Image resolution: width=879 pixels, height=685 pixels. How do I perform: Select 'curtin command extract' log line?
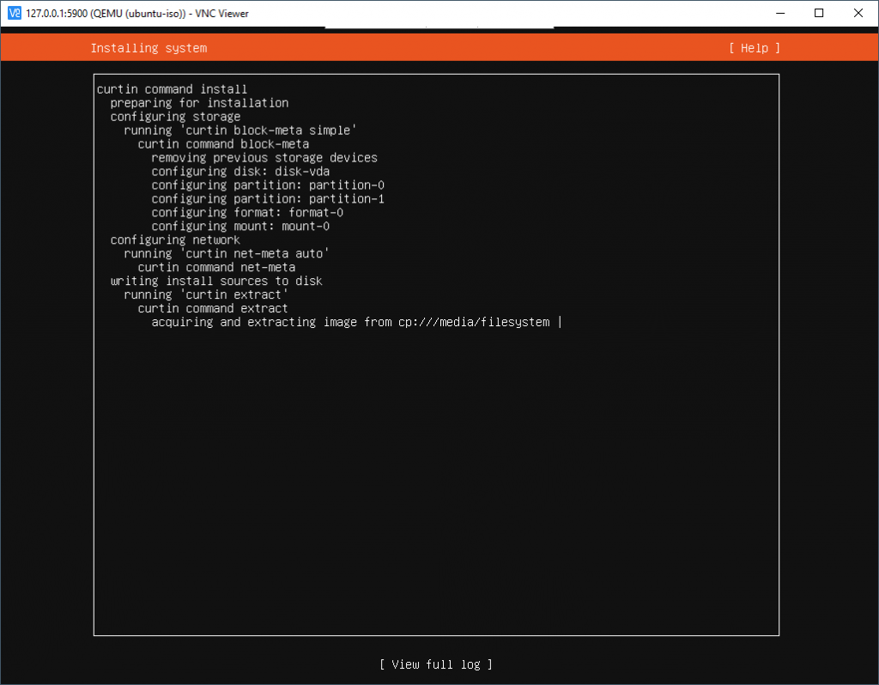(x=213, y=308)
